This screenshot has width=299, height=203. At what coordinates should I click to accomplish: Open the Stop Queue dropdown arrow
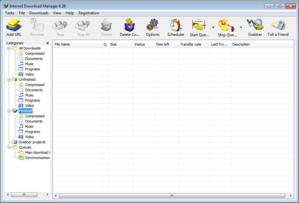[241, 27]
